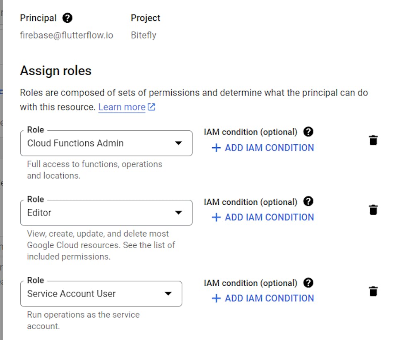414x340 pixels.
Task: Click help icon next to Principal
Action: pyautogui.click(x=67, y=18)
